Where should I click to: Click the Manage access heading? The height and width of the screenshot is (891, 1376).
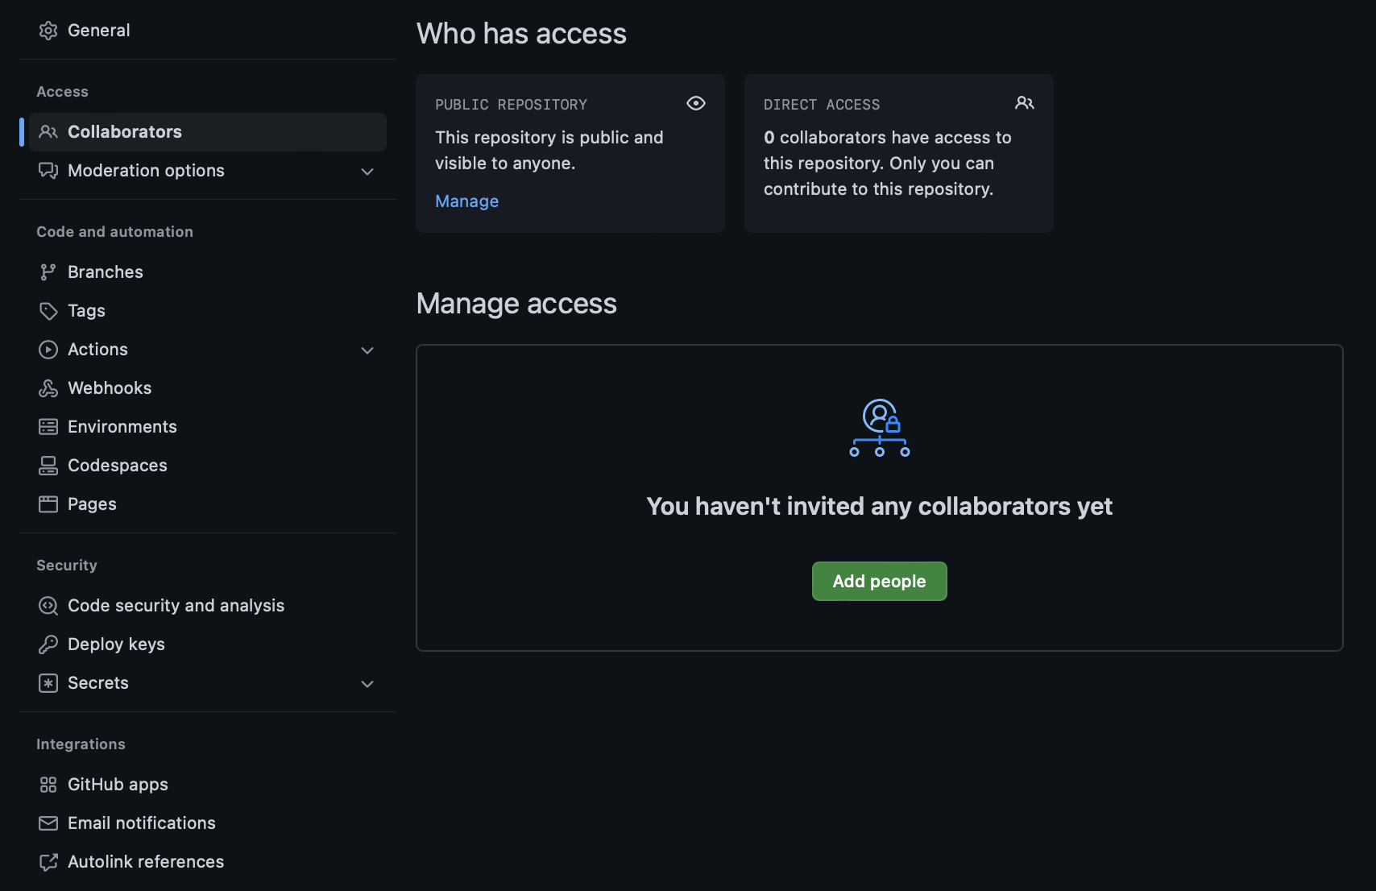click(x=516, y=304)
